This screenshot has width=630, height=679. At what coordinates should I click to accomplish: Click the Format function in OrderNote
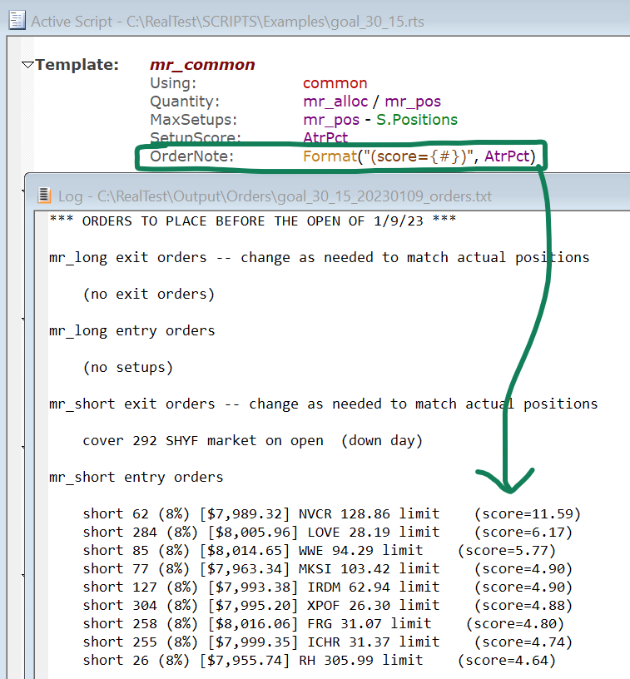click(330, 156)
